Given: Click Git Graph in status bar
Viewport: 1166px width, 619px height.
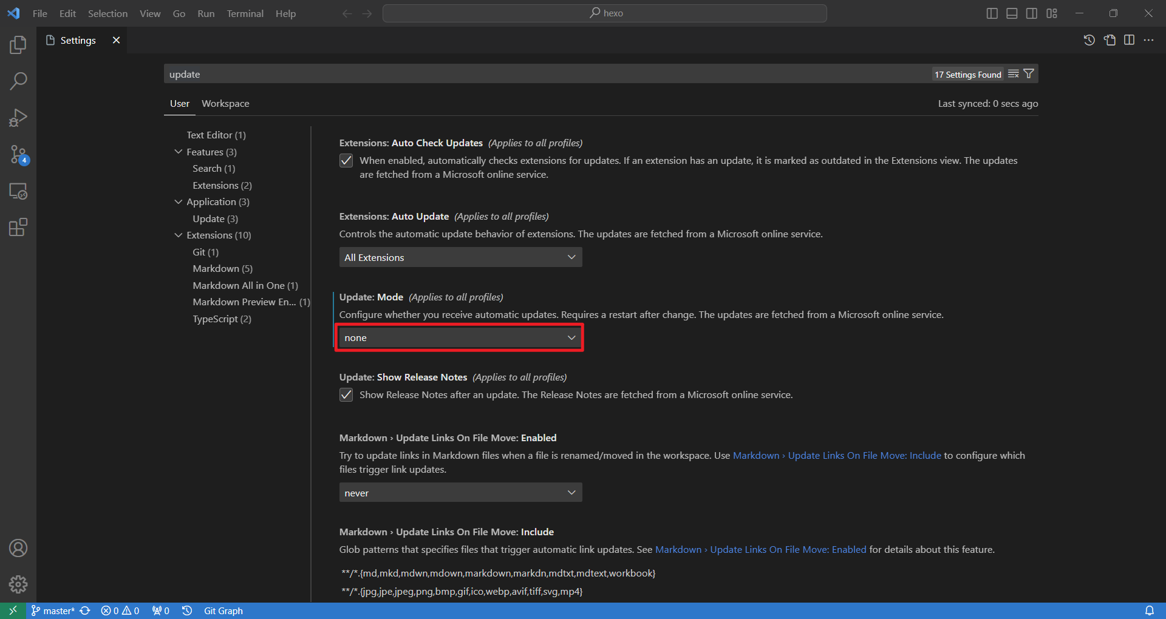Looking at the screenshot, I should pyautogui.click(x=223, y=611).
